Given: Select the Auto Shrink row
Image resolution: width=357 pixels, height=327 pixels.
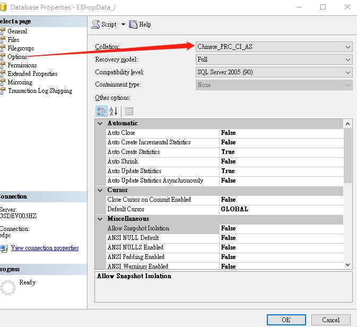Looking at the screenshot, I should pyautogui.click(x=225, y=161).
